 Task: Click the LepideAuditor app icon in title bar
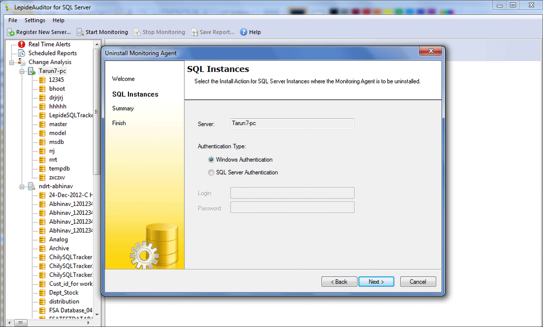[x=8, y=7]
